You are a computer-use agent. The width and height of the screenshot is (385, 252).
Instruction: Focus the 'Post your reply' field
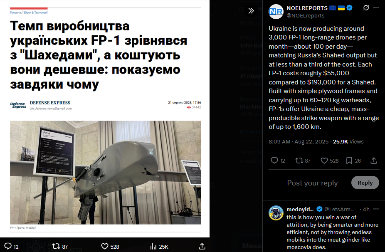[x=312, y=183]
